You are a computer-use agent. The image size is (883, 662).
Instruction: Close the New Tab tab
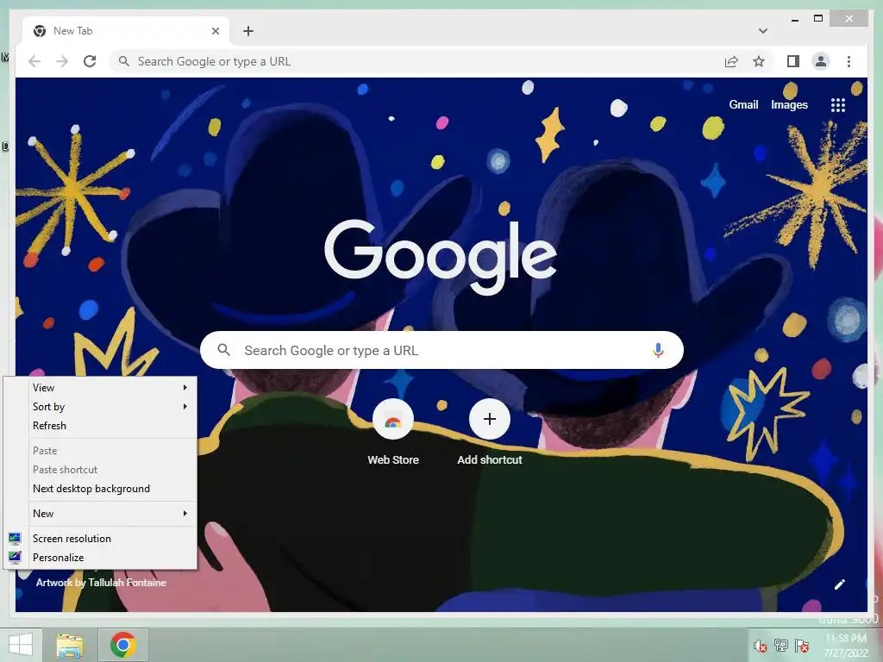[x=215, y=31]
